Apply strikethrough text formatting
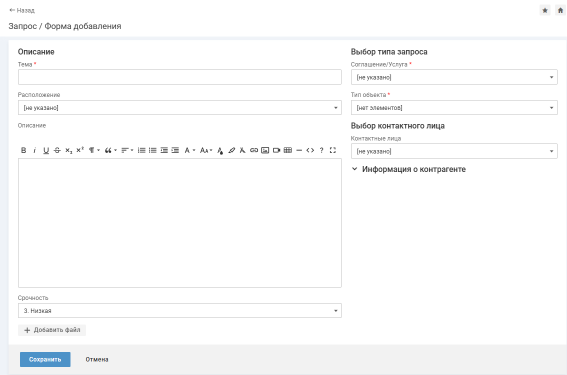 tap(57, 150)
